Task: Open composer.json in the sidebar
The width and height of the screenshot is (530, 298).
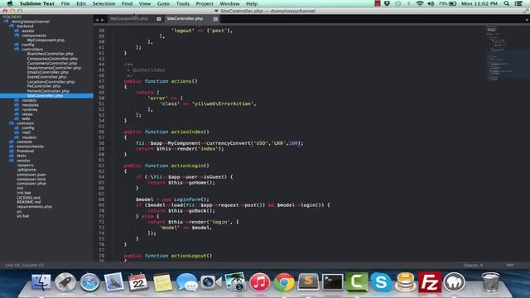Action: click(x=31, y=175)
